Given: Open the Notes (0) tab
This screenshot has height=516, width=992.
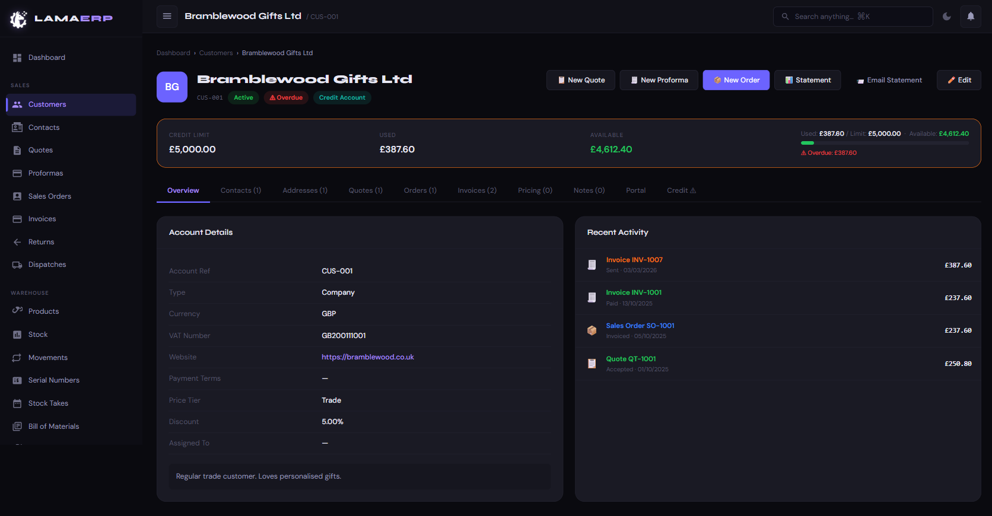Looking at the screenshot, I should click(589, 190).
